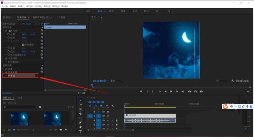Reset the Position parameter in Effect Controls
The width and height of the screenshot is (254, 137).
(x=42, y=34)
